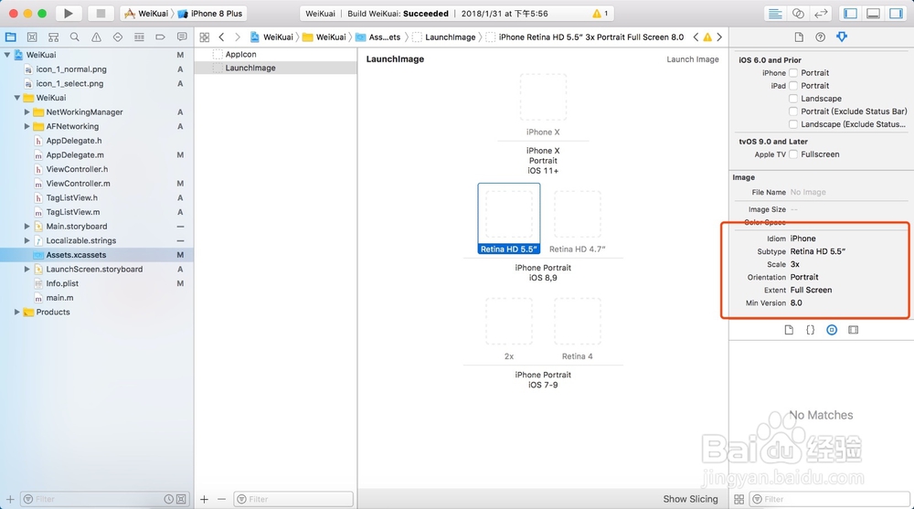The height and width of the screenshot is (509, 914).
Task: Show the File inspector
Action: (x=799, y=37)
